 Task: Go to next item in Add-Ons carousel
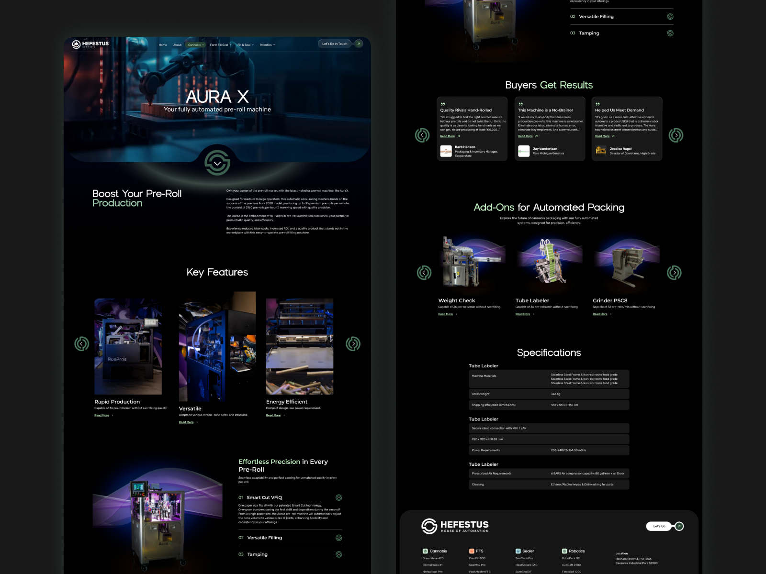point(675,273)
